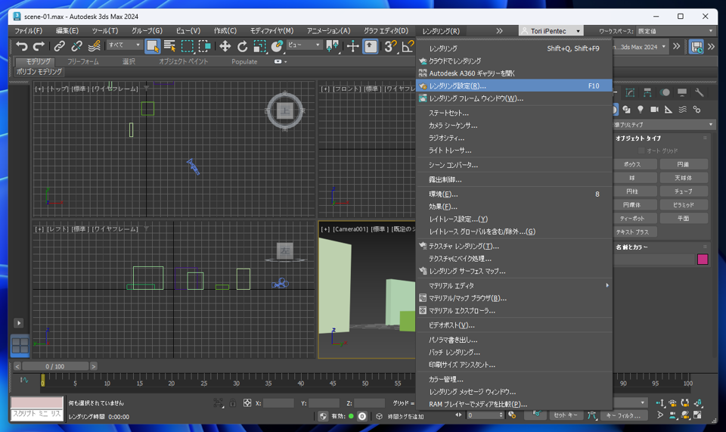The image size is (726, 432).
Task: Click the scene save icon beside the project dropdown
Action: (x=697, y=47)
